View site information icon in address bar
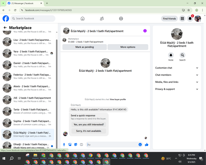206x165 pixels. [22, 10]
